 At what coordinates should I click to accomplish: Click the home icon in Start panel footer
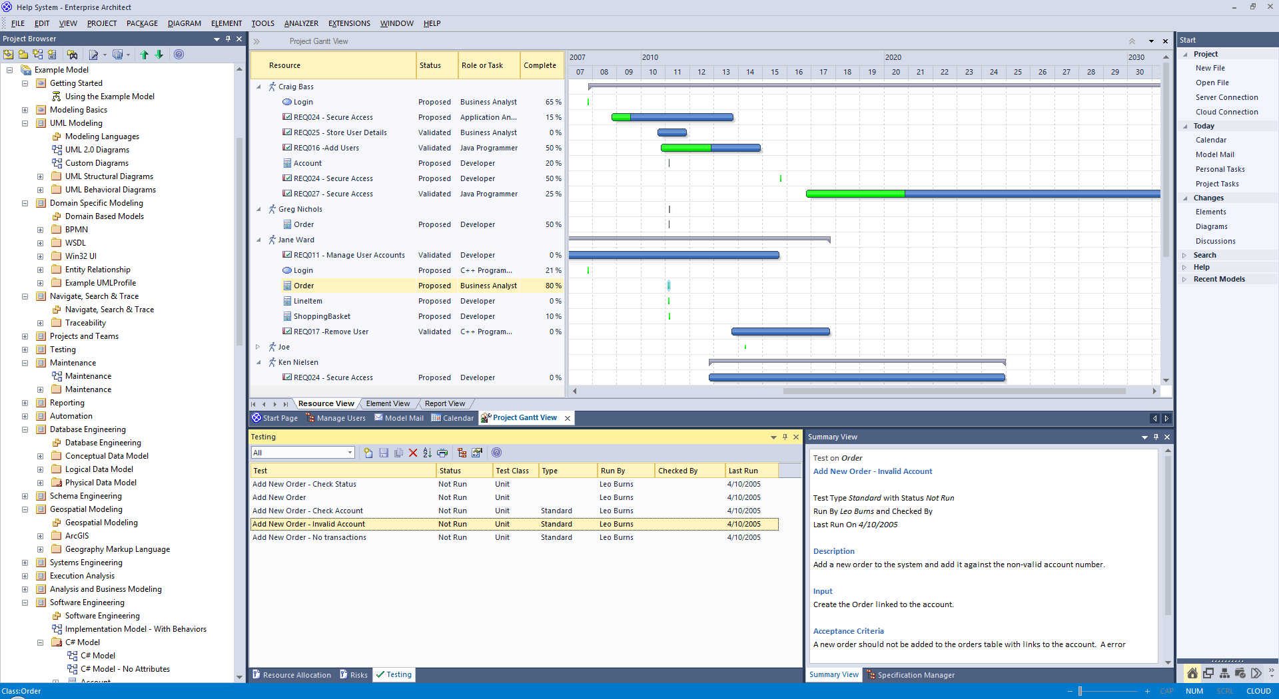[x=1192, y=673]
